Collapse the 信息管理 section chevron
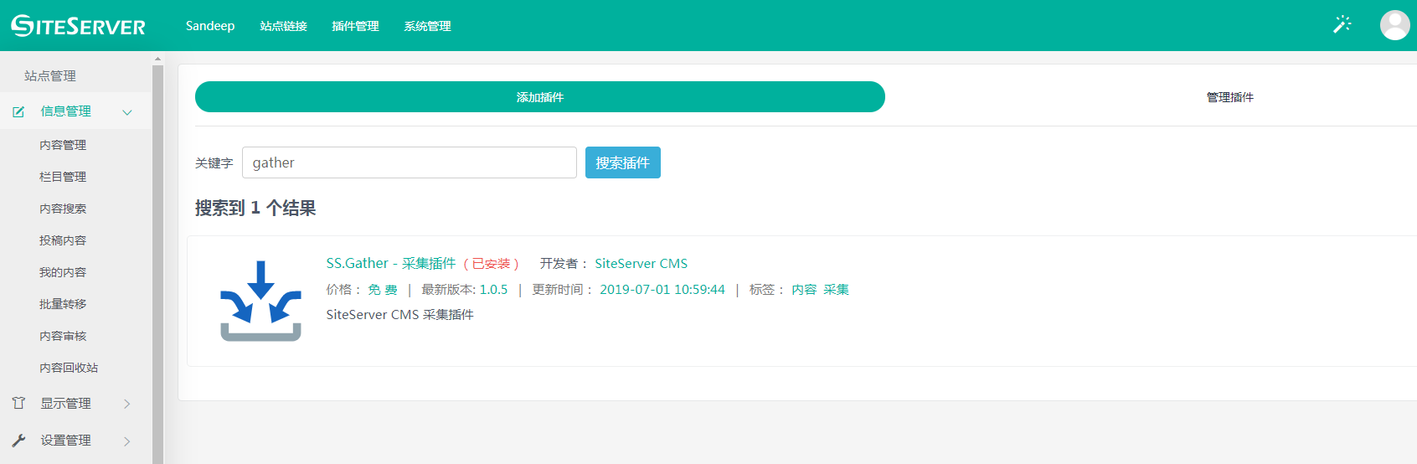 pos(127,112)
